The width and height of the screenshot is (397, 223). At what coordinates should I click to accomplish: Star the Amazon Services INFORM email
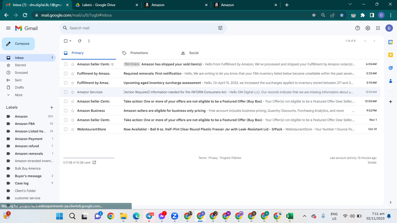point(73,92)
